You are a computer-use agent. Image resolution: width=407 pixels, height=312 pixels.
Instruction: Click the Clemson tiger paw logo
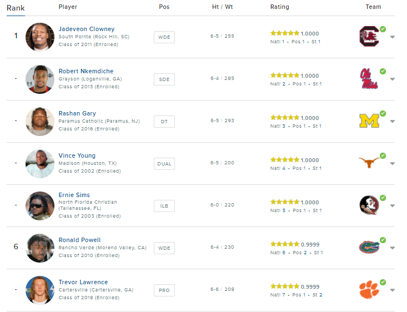coord(368,290)
